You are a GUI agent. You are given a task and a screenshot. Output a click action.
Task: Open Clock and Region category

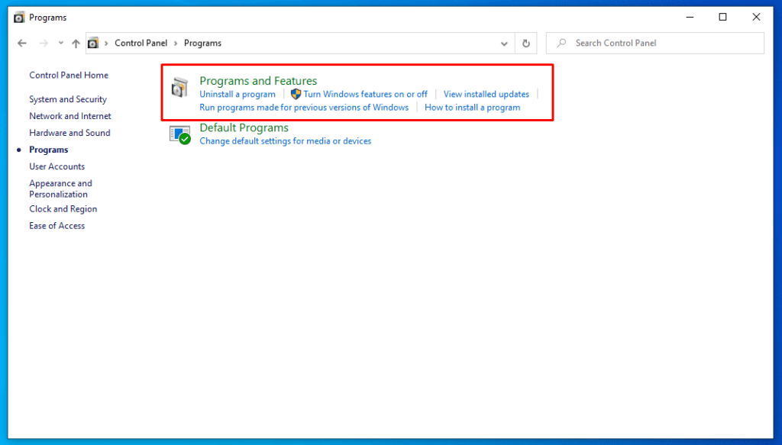click(x=63, y=209)
